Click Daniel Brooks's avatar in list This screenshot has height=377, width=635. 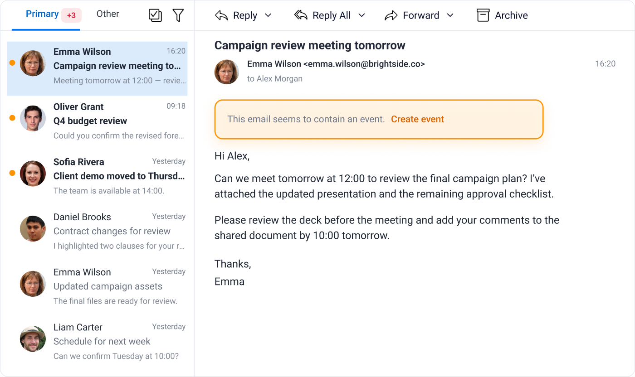click(33, 229)
